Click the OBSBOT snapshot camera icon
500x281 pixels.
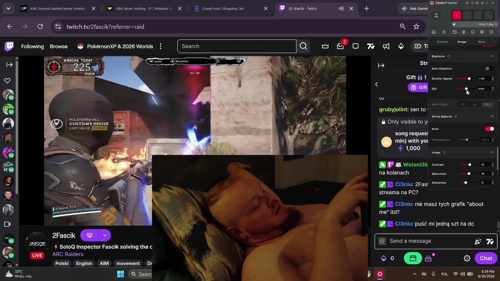[x=434, y=32]
